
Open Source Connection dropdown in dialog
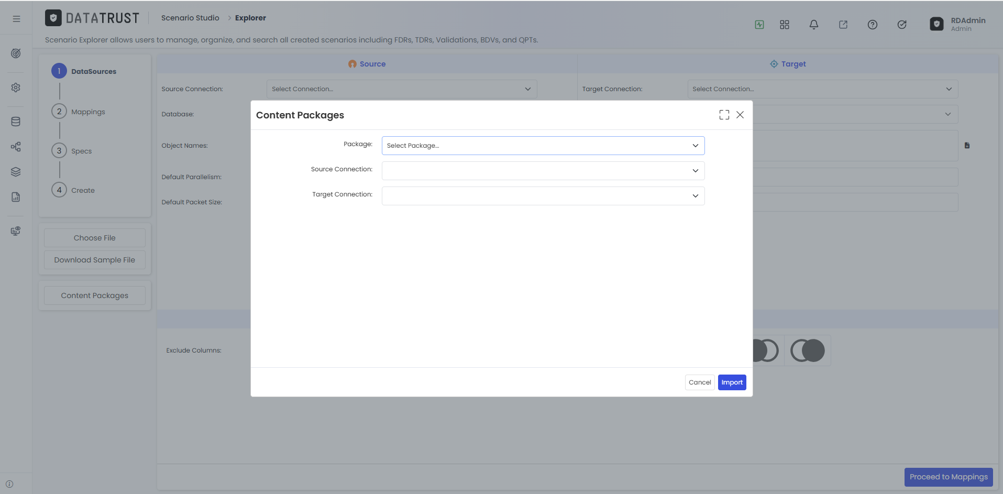point(543,171)
